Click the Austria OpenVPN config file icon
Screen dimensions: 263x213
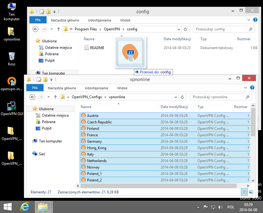(83, 116)
